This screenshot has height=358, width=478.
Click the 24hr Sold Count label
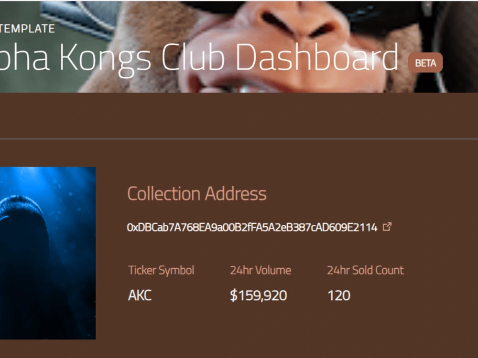(x=366, y=270)
